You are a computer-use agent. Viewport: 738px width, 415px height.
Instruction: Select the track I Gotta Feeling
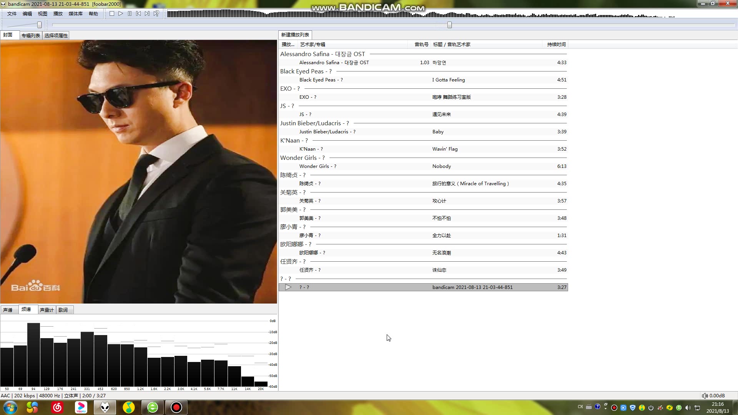(423, 80)
